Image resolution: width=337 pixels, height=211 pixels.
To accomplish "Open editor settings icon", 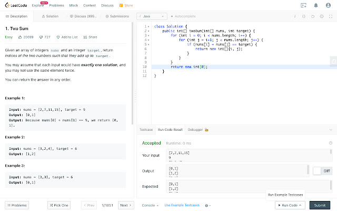I will (322, 16).
